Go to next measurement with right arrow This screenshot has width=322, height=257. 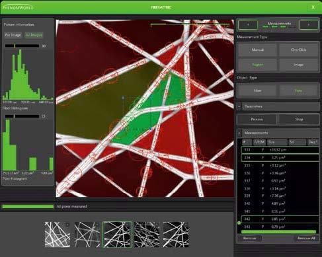tap(309, 25)
